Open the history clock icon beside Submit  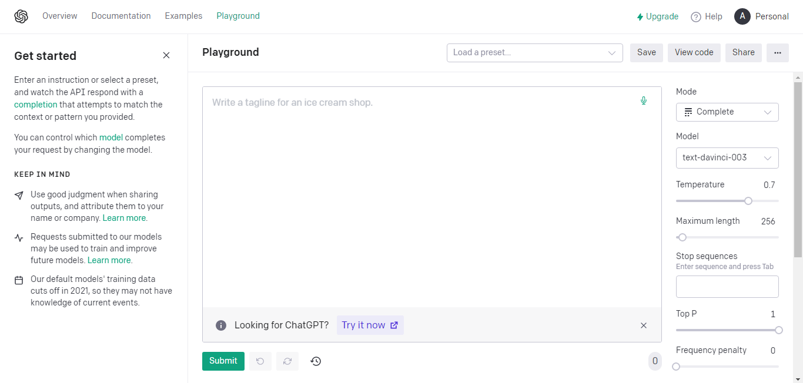coord(316,361)
